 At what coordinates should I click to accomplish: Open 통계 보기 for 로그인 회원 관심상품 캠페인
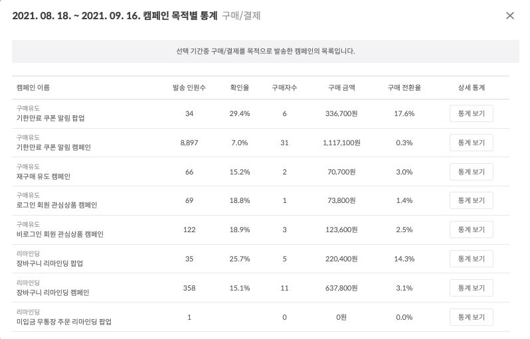(471, 200)
